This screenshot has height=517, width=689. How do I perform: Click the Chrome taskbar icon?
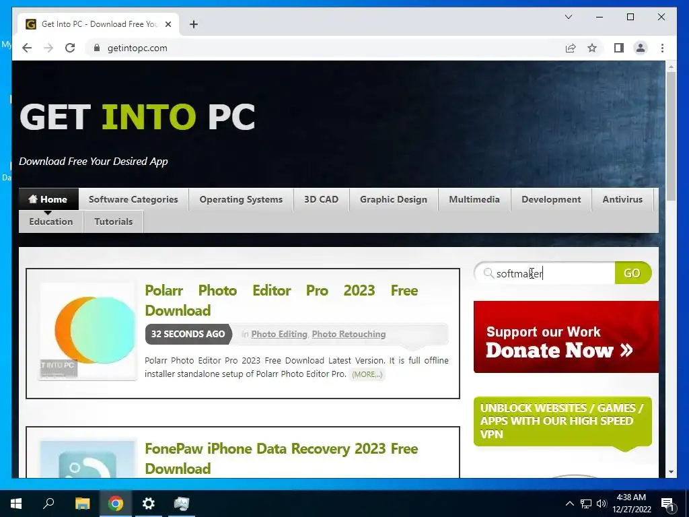[116, 504]
